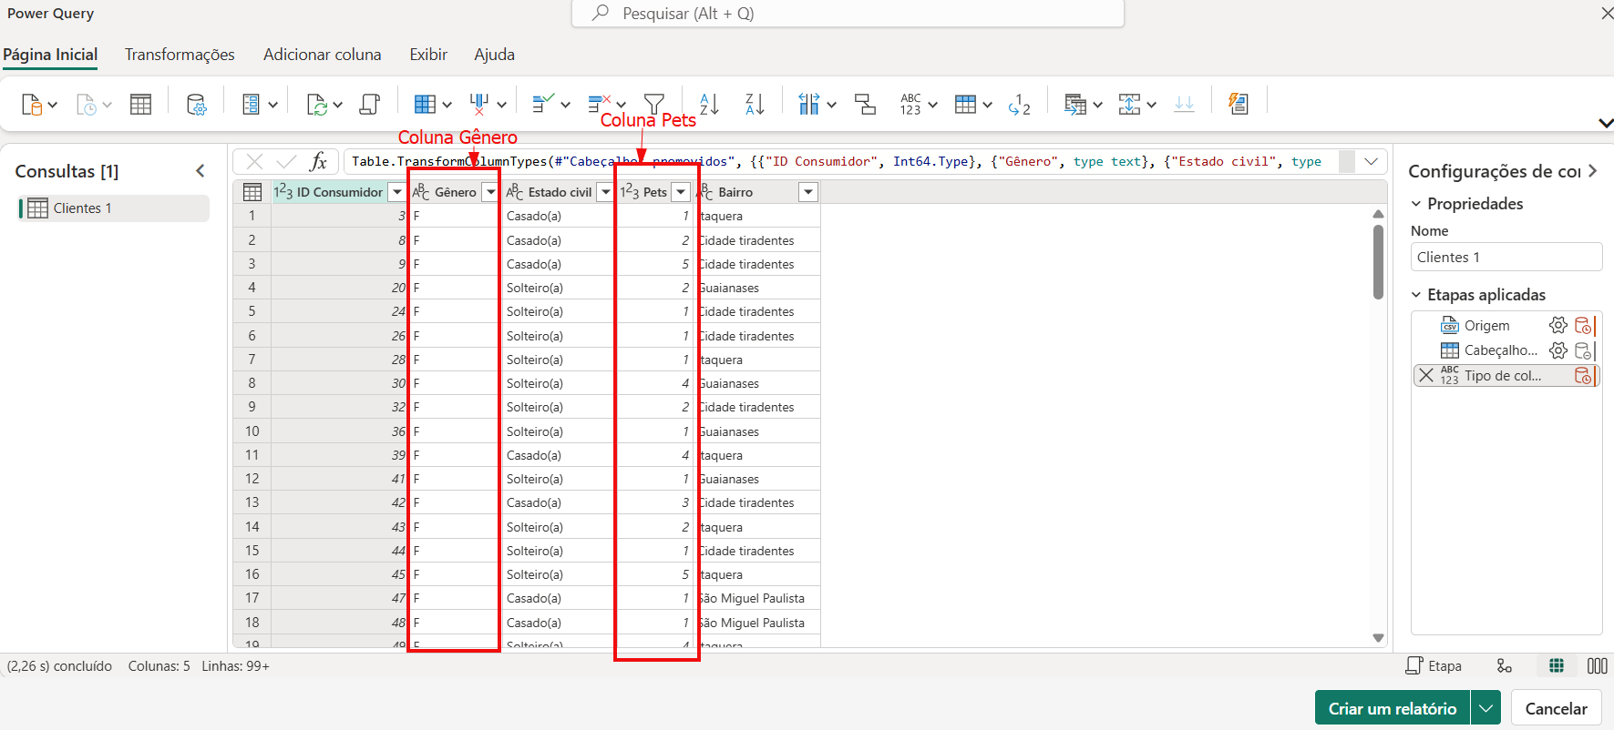Click the Linhas: 99+ status entry
This screenshot has height=730, width=1614.
click(x=235, y=666)
